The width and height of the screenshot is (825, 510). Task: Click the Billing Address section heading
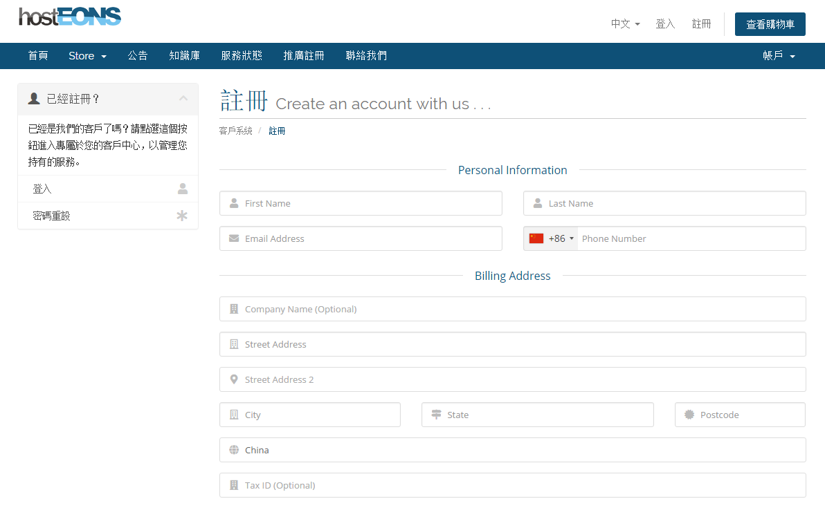point(512,276)
